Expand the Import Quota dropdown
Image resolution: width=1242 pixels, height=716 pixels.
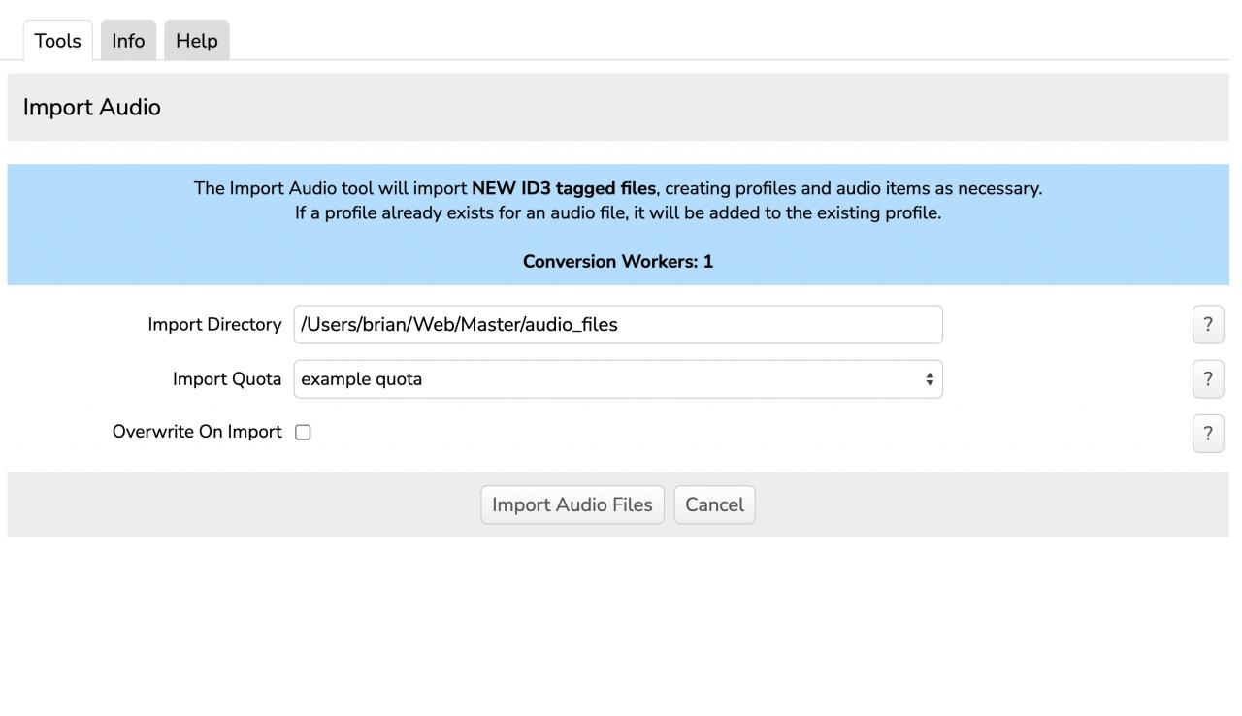pyautogui.click(x=617, y=379)
